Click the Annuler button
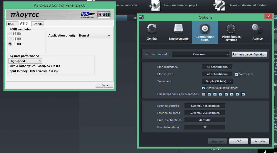This screenshot has width=277, height=153. pyautogui.click(x=260, y=141)
